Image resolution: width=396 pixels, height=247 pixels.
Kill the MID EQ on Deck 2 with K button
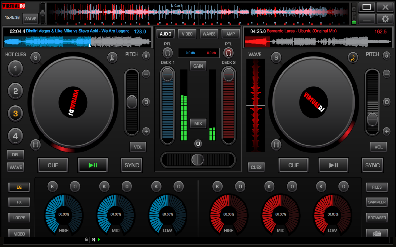coord(269,186)
